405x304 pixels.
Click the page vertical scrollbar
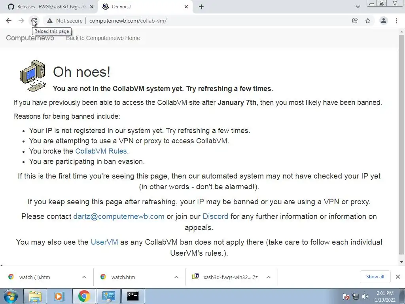pyautogui.click(x=401, y=145)
